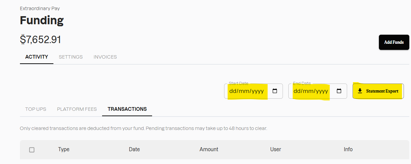Click the User column header

click(275, 149)
